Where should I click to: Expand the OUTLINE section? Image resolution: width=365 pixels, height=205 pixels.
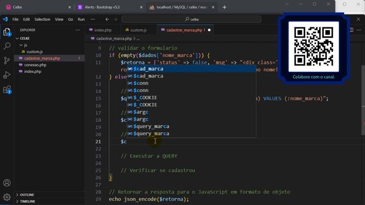tap(49, 195)
